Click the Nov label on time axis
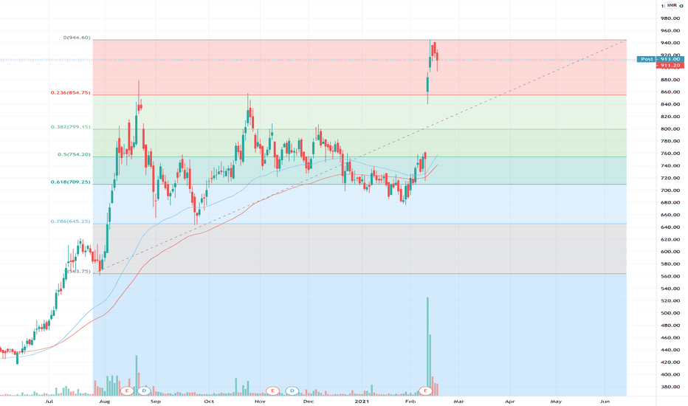688x406 pixels. 260,402
